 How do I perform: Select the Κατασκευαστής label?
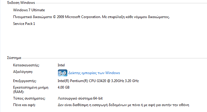tap(26, 65)
